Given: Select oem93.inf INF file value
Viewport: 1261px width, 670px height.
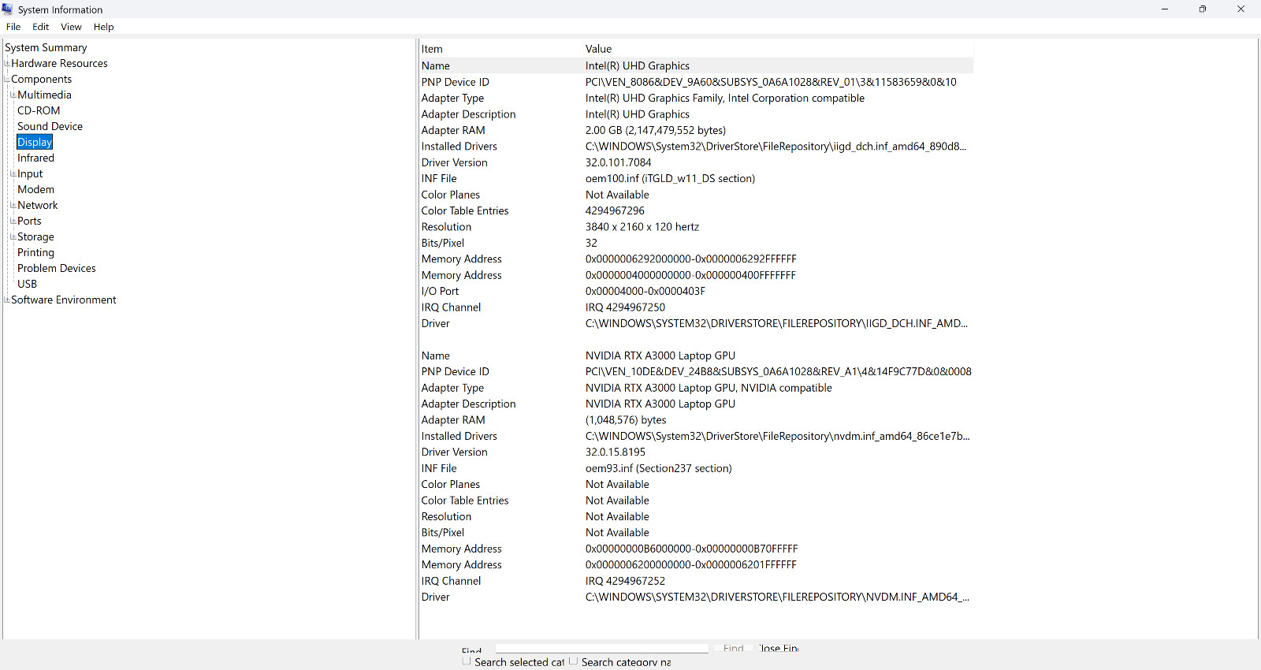Looking at the screenshot, I should click(x=658, y=468).
